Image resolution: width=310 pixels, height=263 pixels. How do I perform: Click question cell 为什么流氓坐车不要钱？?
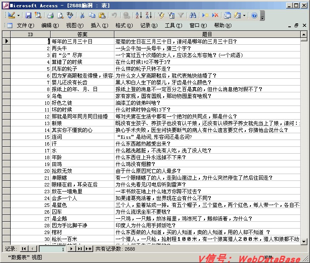[207, 212]
